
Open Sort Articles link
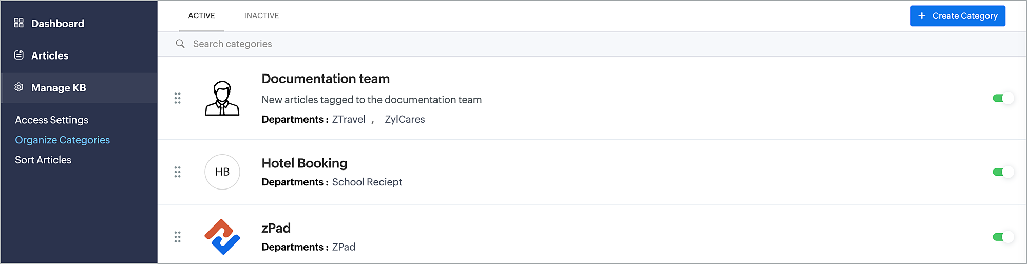click(x=43, y=160)
